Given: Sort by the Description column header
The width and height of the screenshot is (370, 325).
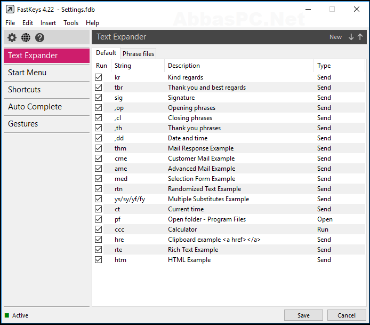Looking at the screenshot, I should point(239,66).
